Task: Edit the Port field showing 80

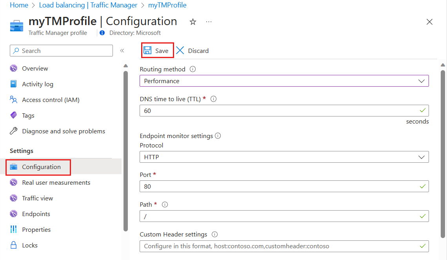Action: pyautogui.click(x=284, y=186)
